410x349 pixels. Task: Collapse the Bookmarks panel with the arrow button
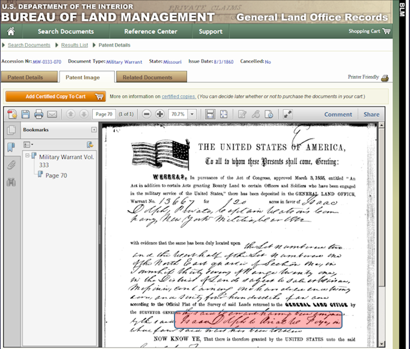point(93,130)
